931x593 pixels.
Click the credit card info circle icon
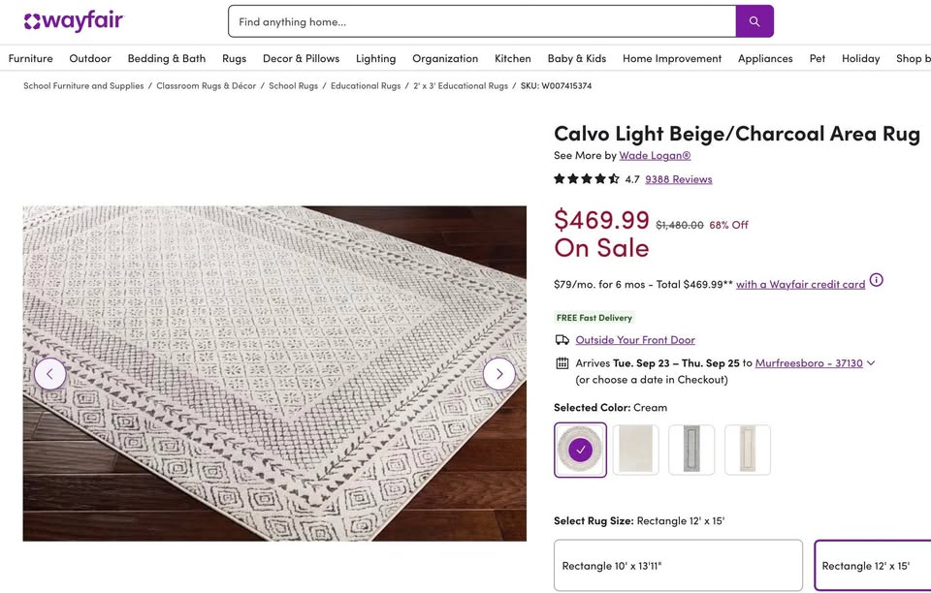(x=876, y=281)
